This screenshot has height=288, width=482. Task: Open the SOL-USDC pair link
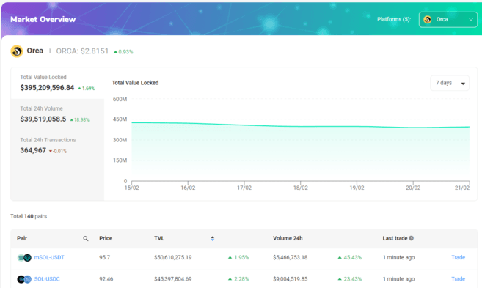47,279
